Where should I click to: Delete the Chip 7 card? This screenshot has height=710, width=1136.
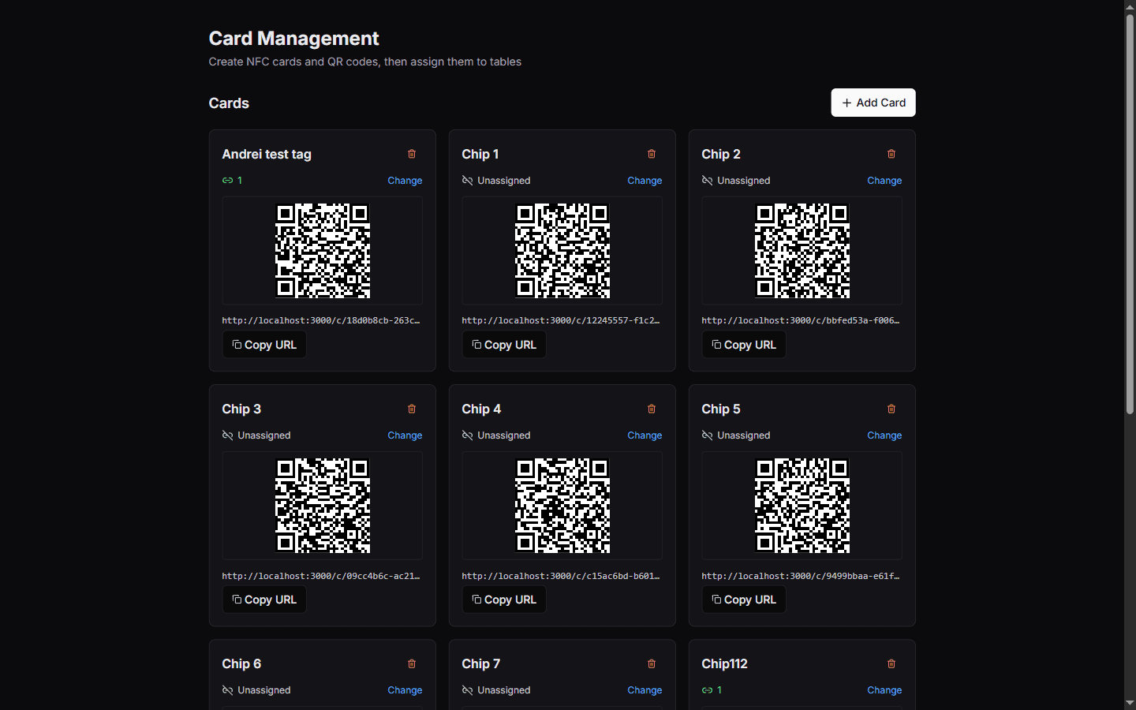pos(652,663)
